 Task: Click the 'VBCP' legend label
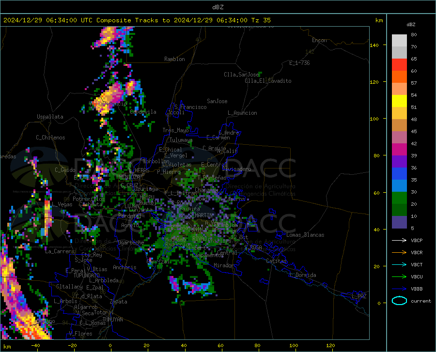(x=417, y=241)
